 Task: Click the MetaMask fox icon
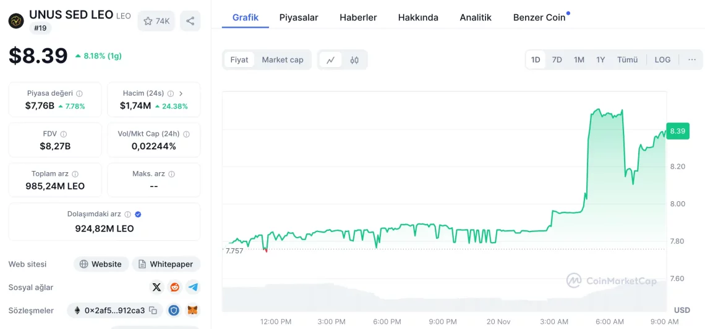pyautogui.click(x=194, y=310)
